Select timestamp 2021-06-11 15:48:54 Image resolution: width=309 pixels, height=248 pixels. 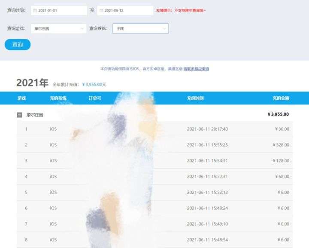207,240
